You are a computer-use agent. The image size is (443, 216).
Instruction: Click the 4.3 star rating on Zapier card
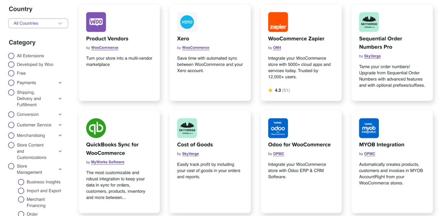pyautogui.click(x=279, y=90)
